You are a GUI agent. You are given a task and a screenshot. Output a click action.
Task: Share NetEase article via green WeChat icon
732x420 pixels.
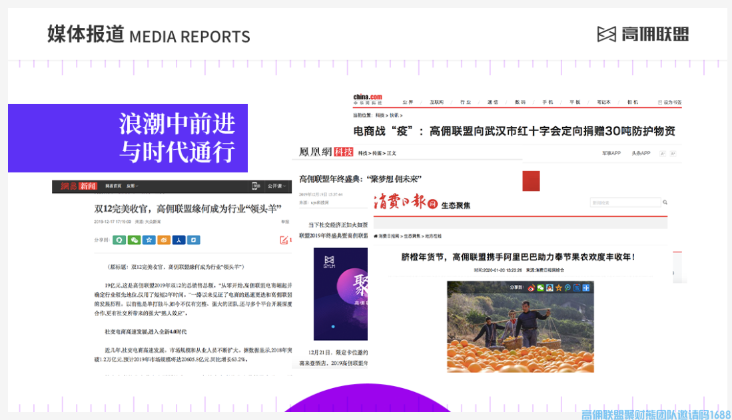click(x=134, y=240)
